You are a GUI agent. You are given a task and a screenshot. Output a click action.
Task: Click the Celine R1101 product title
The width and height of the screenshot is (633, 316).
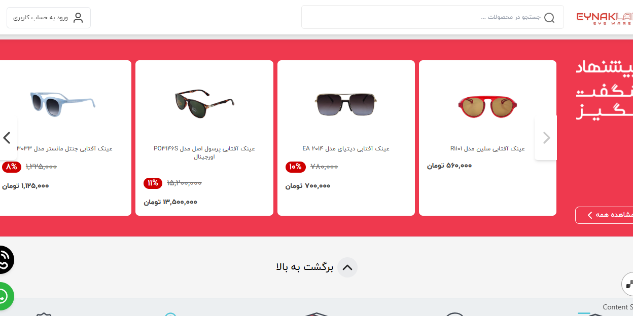[487, 148]
